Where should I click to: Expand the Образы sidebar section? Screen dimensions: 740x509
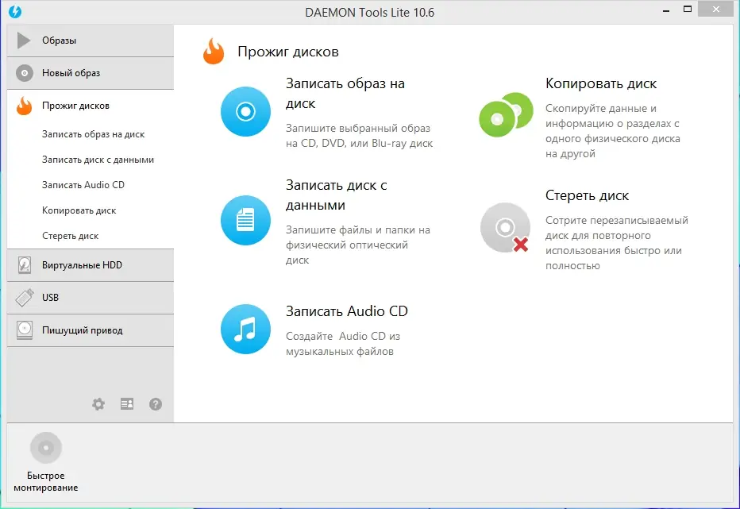coord(90,40)
